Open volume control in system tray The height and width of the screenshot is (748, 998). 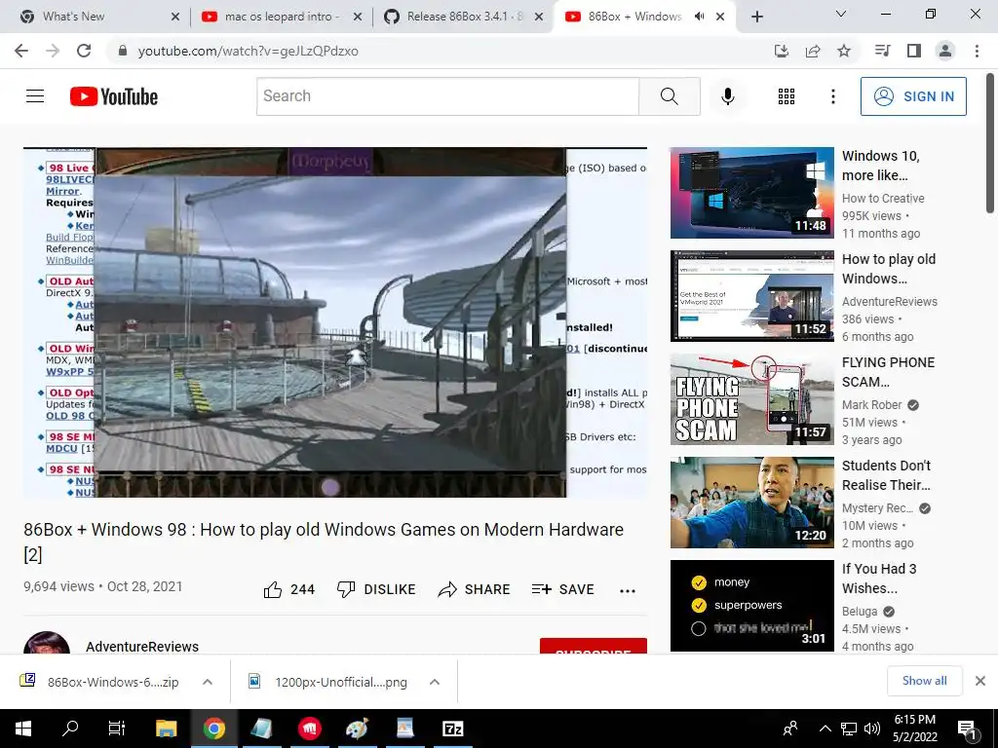[x=872, y=729]
